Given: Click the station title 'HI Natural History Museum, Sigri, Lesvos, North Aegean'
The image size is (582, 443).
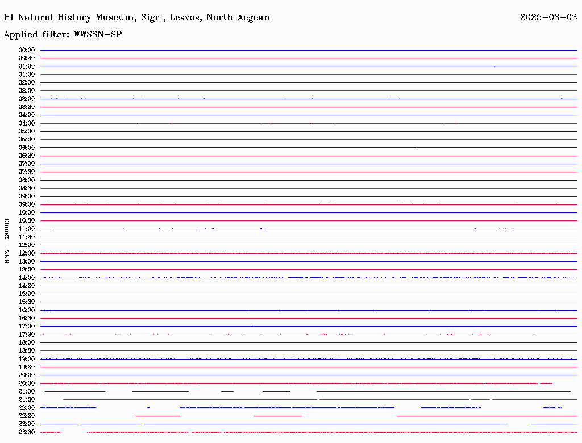Looking at the screenshot, I should (x=136, y=18).
